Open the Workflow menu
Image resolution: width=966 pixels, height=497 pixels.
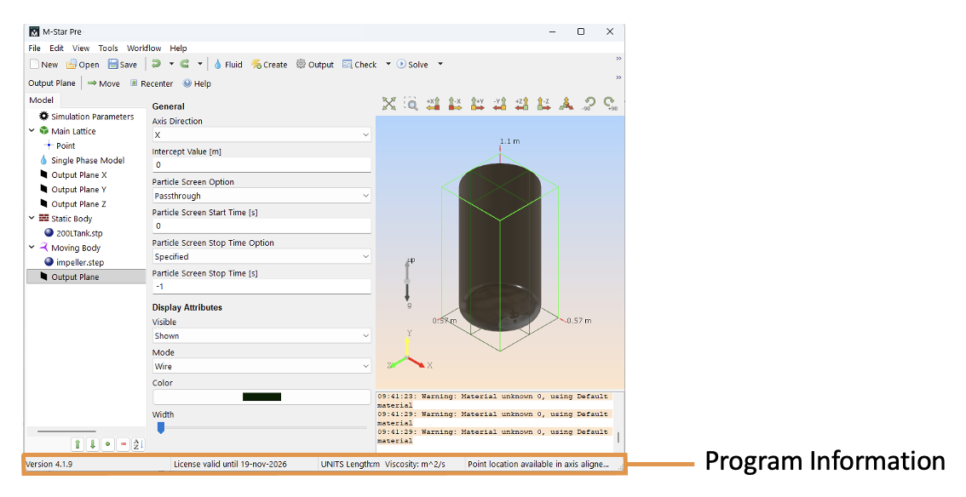(x=144, y=49)
